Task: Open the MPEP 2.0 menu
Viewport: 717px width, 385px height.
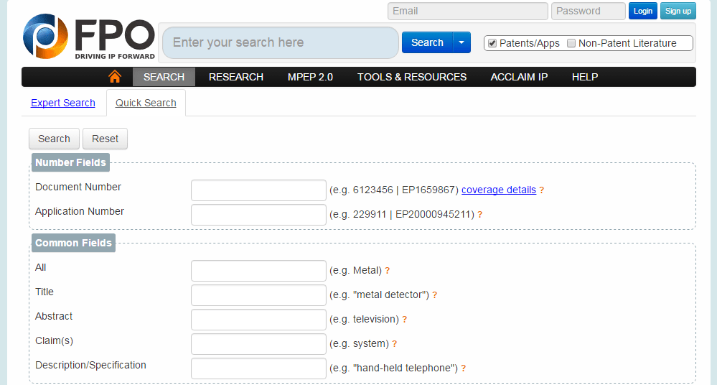Action: 310,77
